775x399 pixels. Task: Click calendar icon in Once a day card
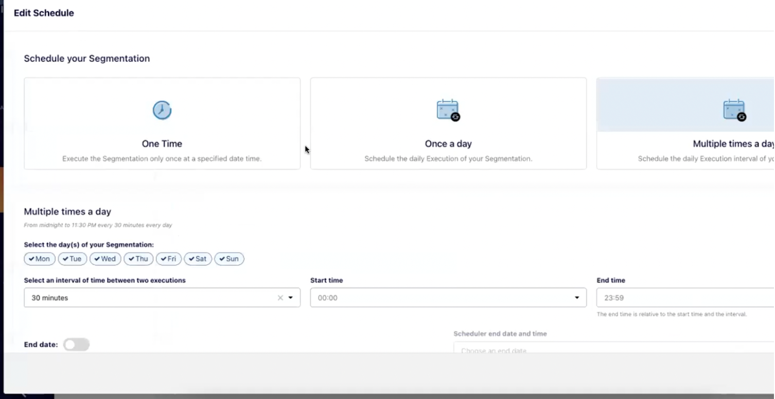click(448, 110)
